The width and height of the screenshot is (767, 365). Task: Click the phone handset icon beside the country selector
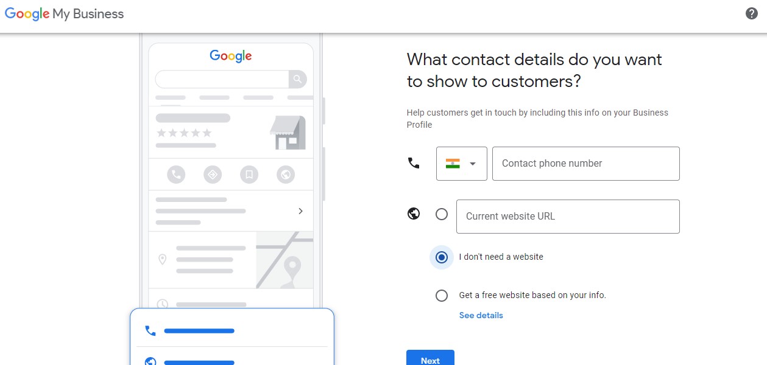pos(414,163)
